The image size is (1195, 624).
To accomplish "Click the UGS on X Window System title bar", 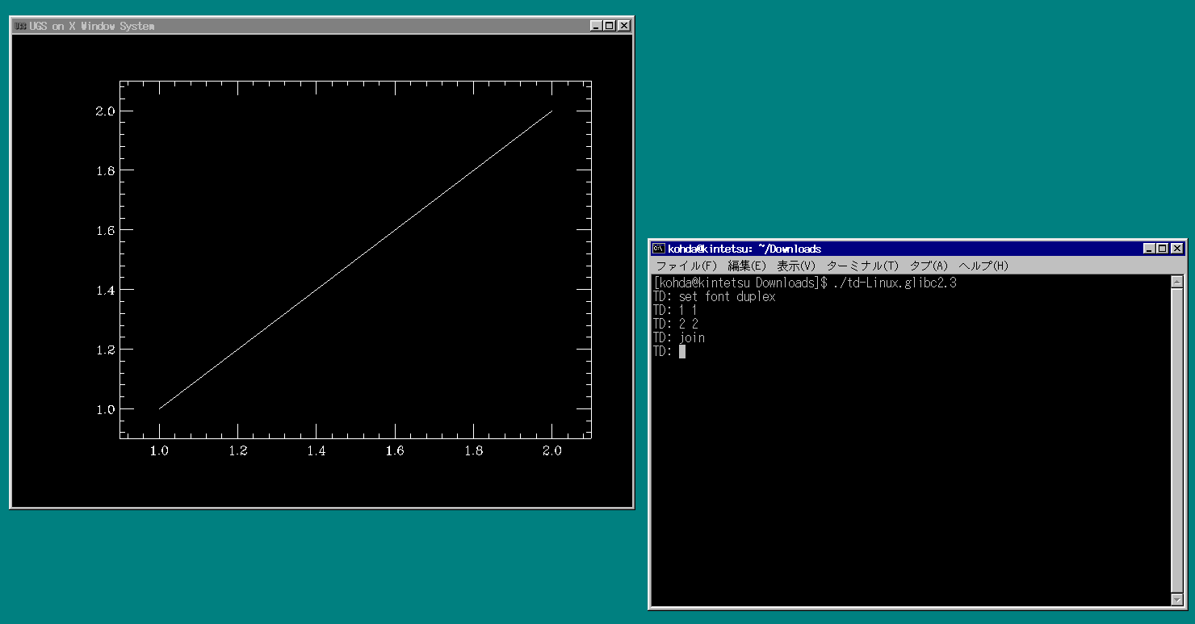I will (323, 26).
